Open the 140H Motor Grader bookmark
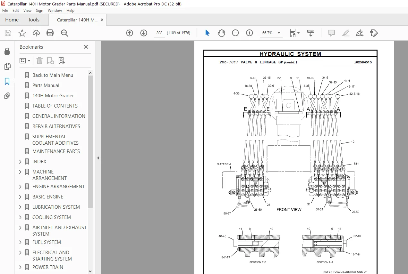 pos(53,96)
